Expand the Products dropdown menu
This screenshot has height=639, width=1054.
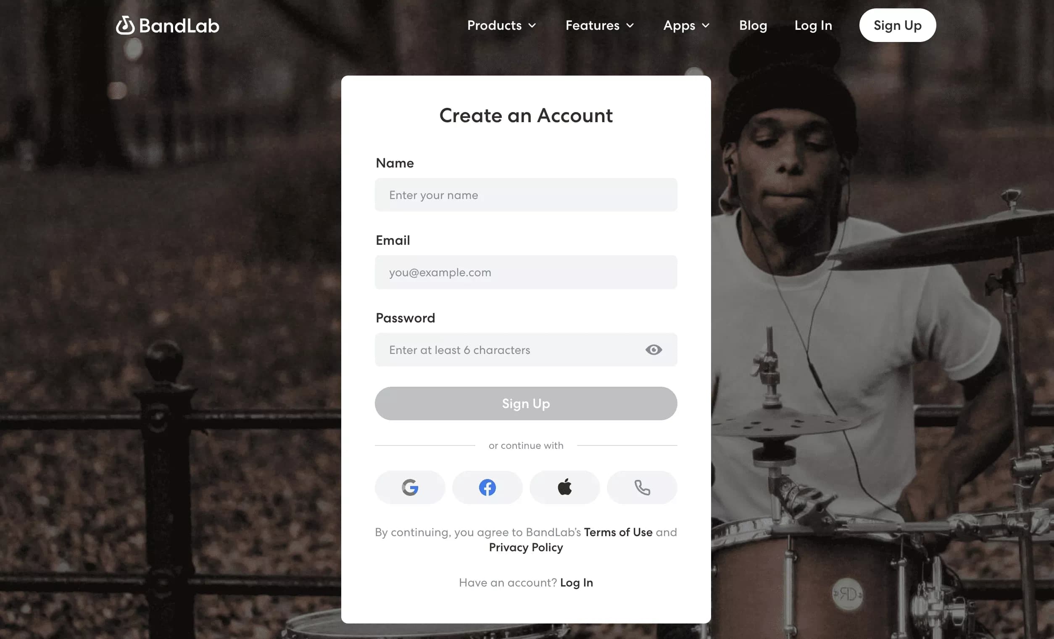pyautogui.click(x=501, y=25)
